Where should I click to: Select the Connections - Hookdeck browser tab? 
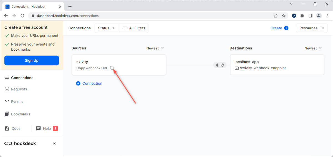coord(34,7)
